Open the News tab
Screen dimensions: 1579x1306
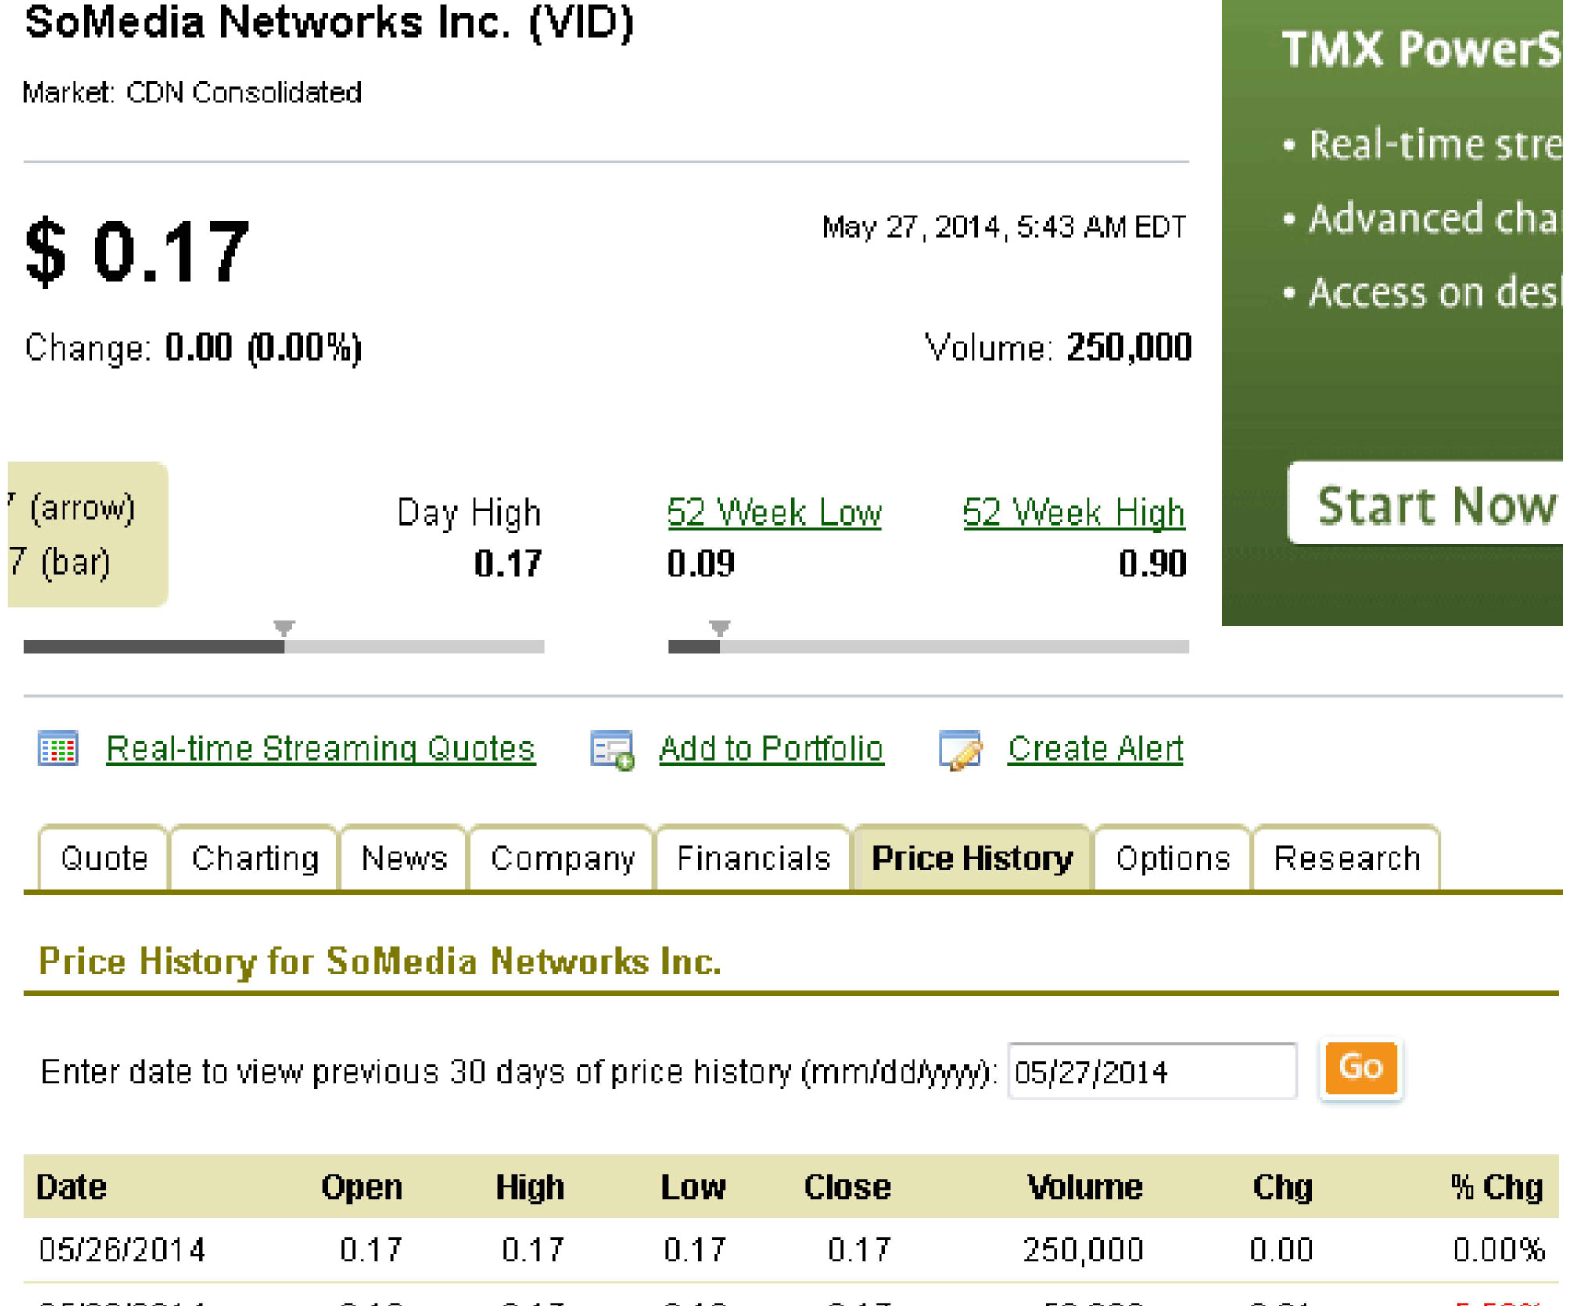tap(404, 859)
